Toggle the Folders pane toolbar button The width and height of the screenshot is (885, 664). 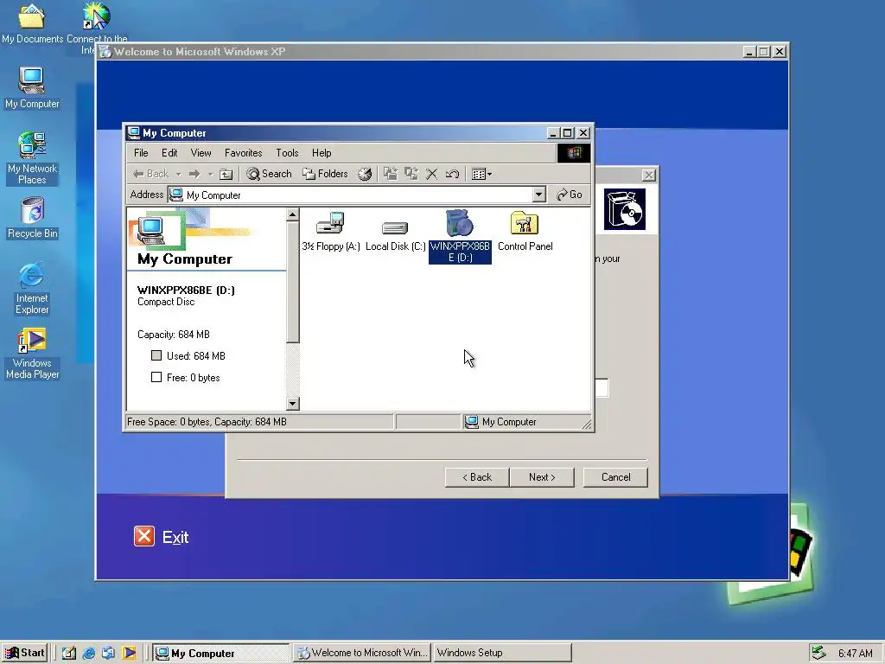coord(325,174)
